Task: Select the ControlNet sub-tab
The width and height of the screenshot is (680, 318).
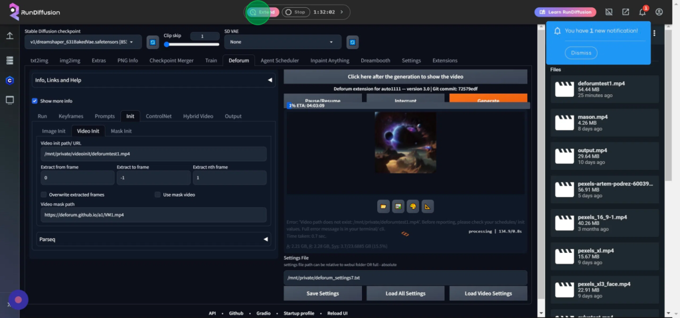Action: click(x=159, y=116)
